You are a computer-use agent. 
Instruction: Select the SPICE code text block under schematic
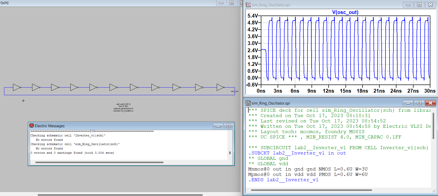[123, 107]
